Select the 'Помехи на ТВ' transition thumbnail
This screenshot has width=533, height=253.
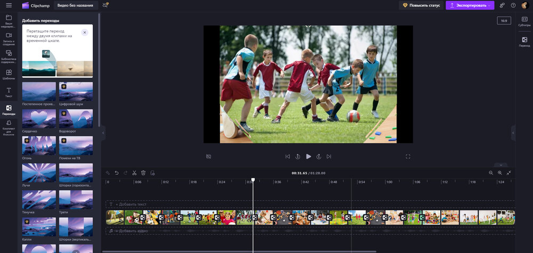coord(76,146)
